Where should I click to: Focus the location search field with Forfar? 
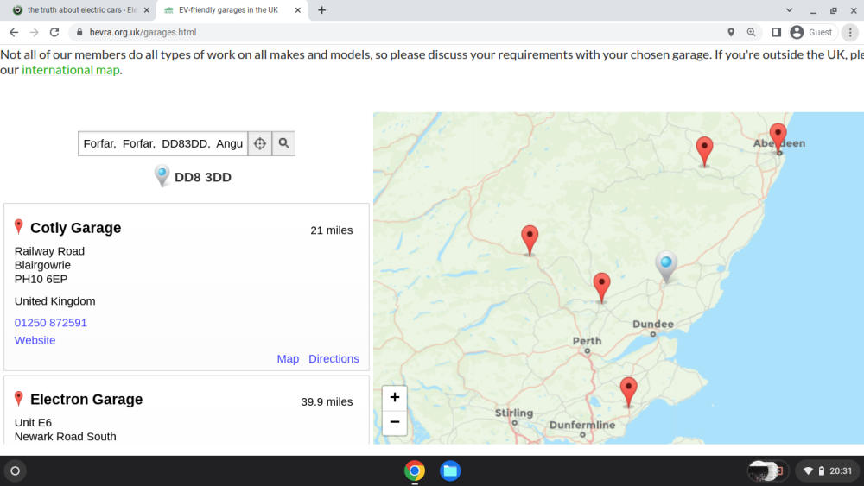tap(163, 143)
